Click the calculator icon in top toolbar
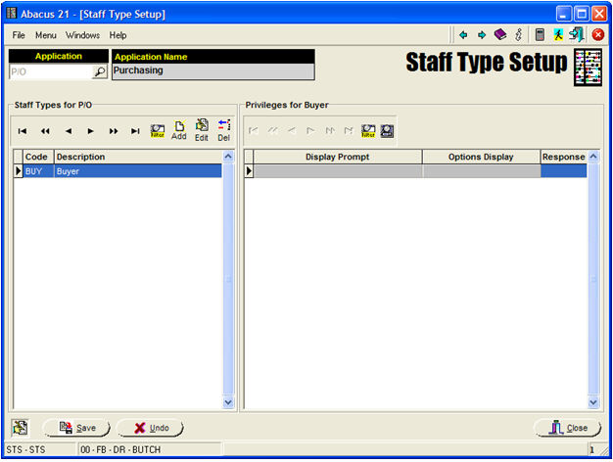The width and height of the screenshot is (613, 462). 539,34
